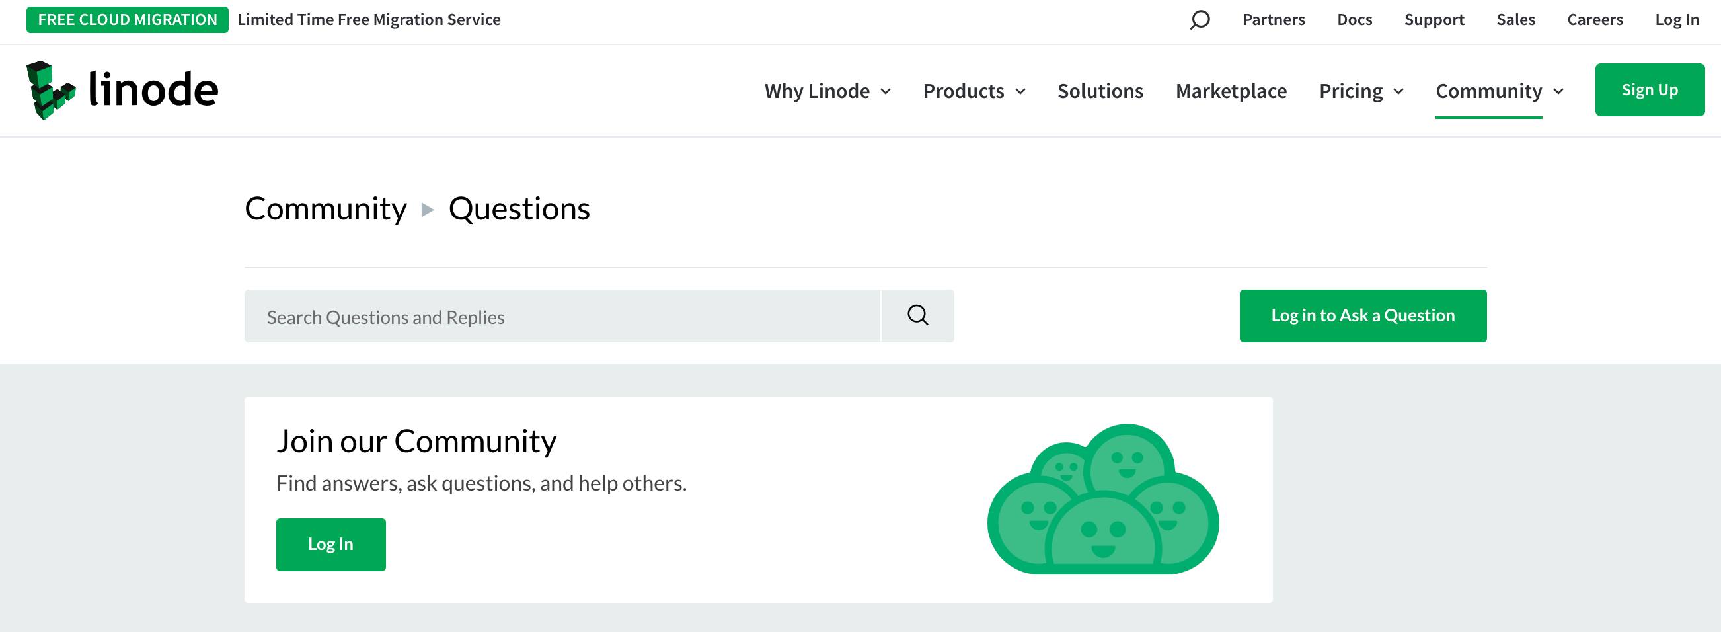Click the Log In button under Join our Community

(x=330, y=543)
